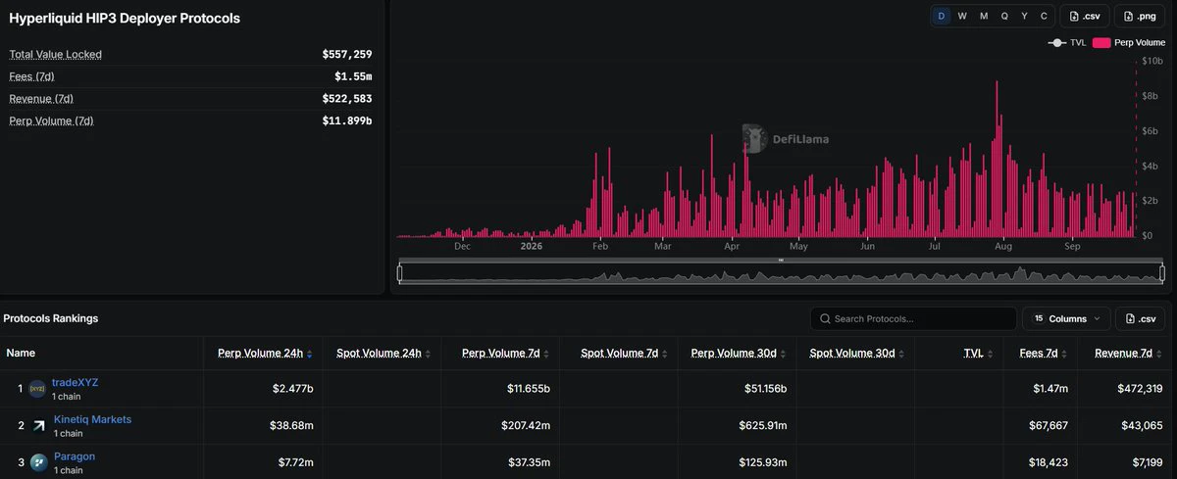Click the Fees (7d) label
Image resolution: width=1177 pixels, height=479 pixels.
[x=31, y=76]
